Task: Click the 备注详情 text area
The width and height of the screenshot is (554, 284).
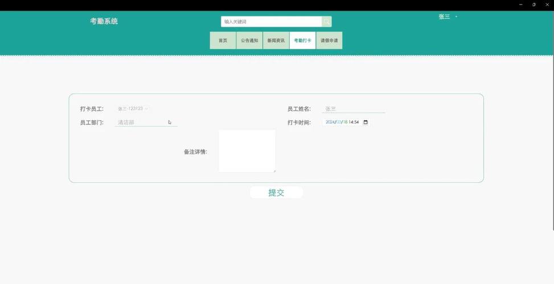Action: 247,151
